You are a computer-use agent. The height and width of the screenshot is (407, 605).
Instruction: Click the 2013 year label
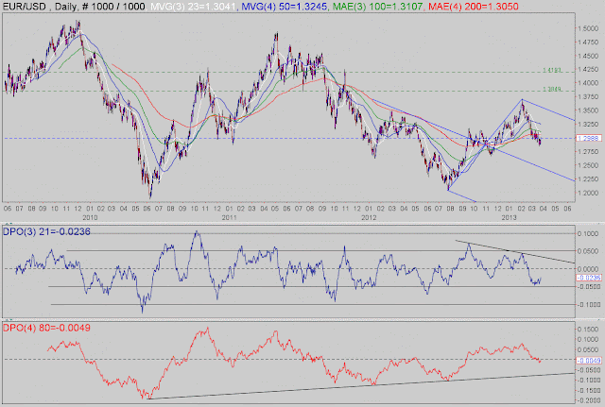click(x=509, y=218)
